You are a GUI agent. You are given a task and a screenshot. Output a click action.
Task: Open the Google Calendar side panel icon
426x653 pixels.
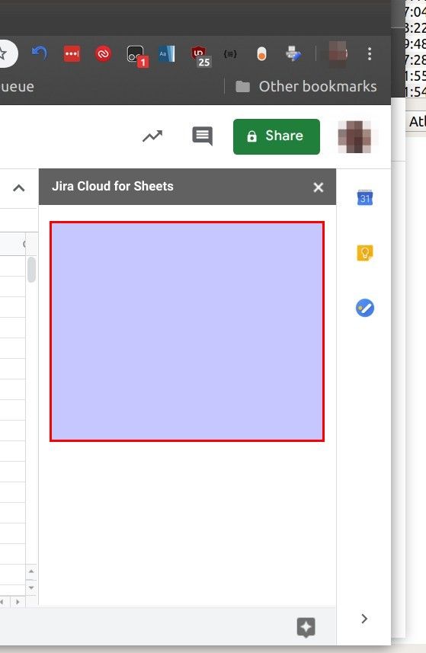(365, 197)
